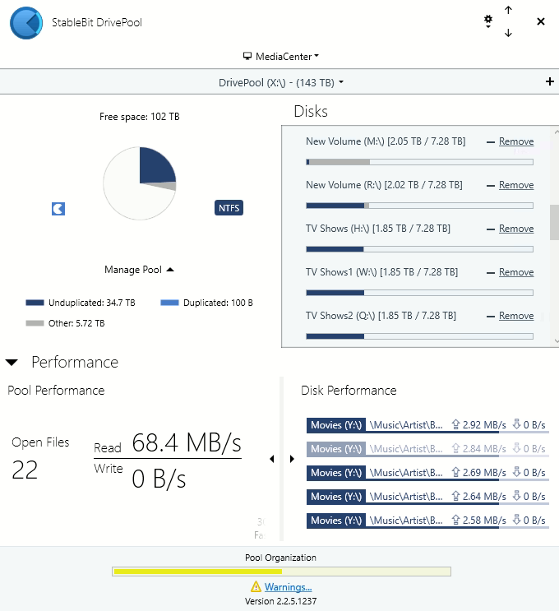This screenshot has width=559, height=611.
Task: Click read arrow icon next to 2.92 MB/s
Action: click(x=455, y=424)
